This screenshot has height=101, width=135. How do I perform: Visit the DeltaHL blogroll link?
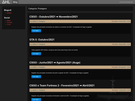(x=9, y=13)
